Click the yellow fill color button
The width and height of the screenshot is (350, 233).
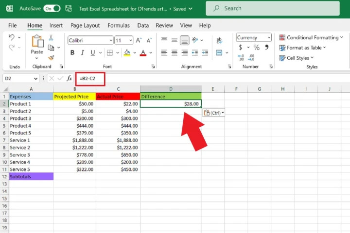point(126,53)
